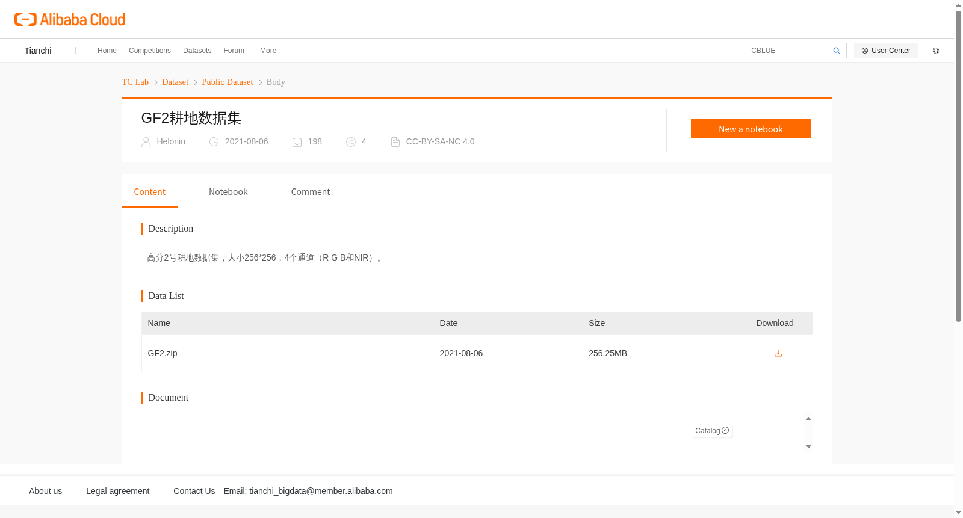963x518 pixels.
Task: Open the Legal agreement footer link
Action: point(118,491)
